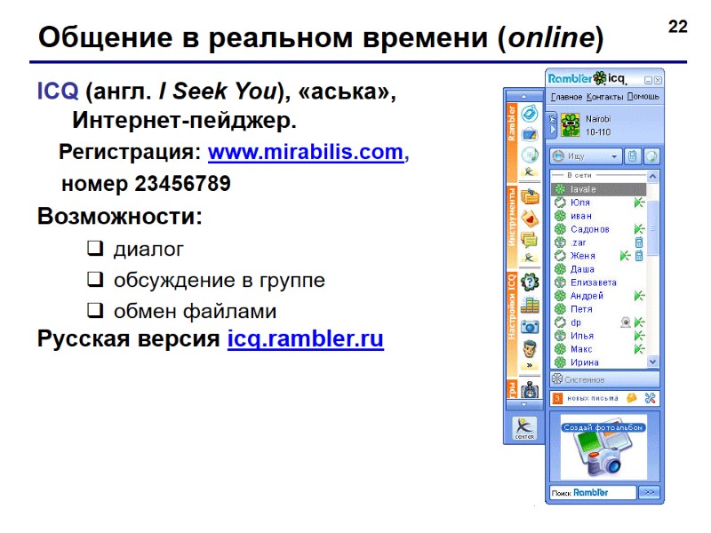Click the tools wrench icon beside new mail

[651, 398]
